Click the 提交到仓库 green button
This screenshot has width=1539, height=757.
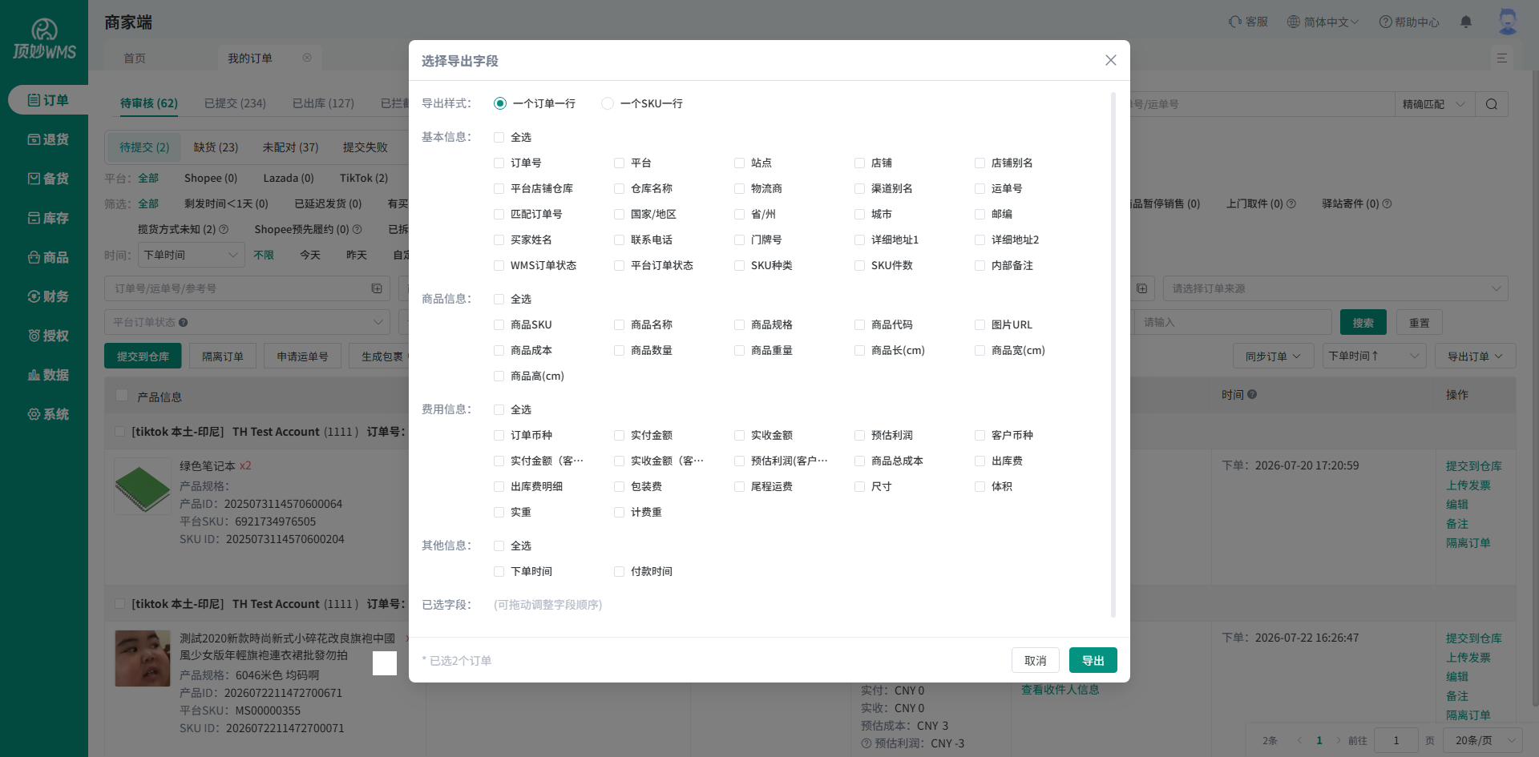point(143,356)
